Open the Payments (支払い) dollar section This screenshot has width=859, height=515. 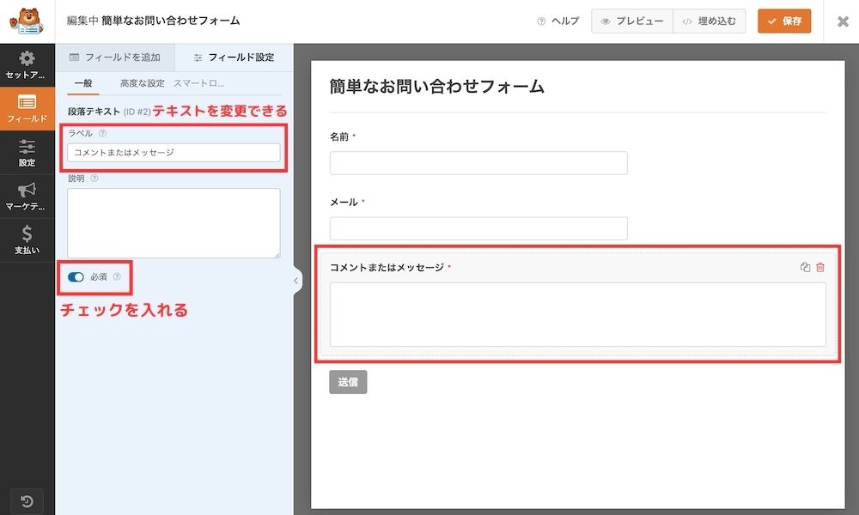[27, 240]
